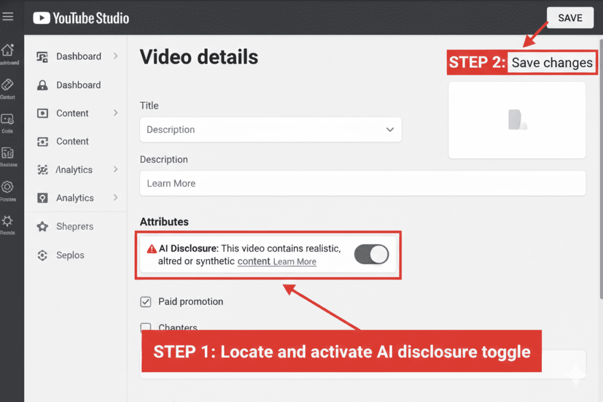Click into the Description field with Learn More
Image resolution: width=603 pixels, height=402 pixels.
click(x=363, y=183)
